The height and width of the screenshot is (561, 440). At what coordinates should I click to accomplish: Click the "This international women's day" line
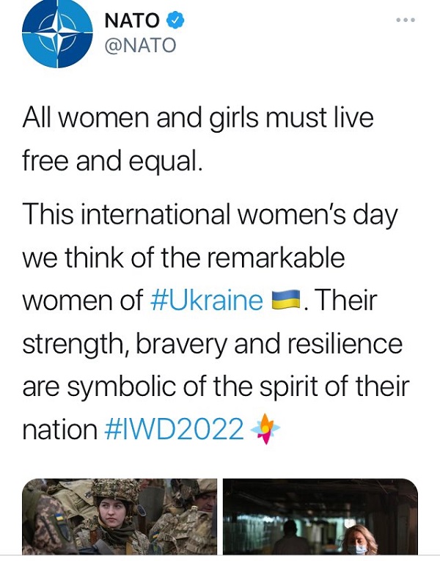pyautogui.click(x=210, y=215)
